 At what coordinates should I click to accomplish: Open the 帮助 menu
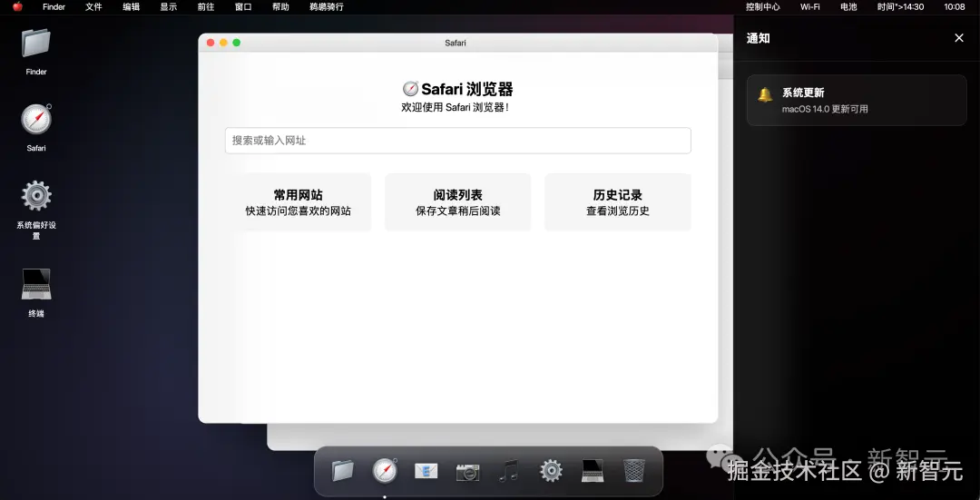click(x=280, y=7)
